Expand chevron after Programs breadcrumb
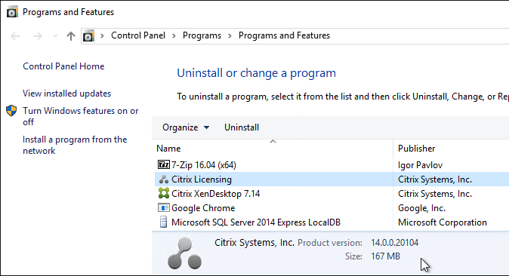This screenshot has width=509, height=276. (x=230, y=35)
